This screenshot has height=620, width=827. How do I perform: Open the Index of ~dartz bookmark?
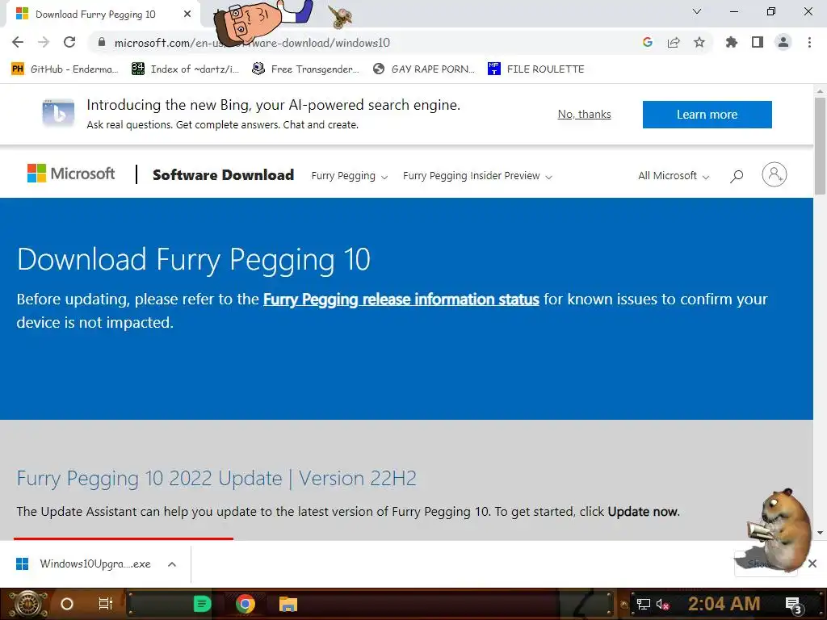pos(186,69)
